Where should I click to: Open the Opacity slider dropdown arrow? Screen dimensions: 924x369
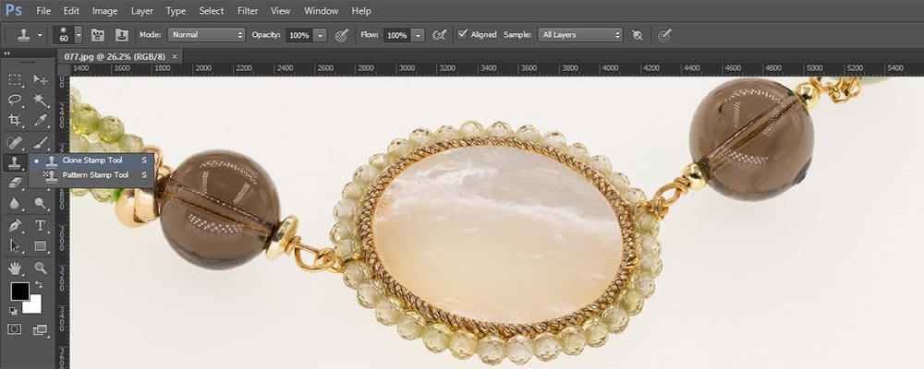click(x=320, y=35)
